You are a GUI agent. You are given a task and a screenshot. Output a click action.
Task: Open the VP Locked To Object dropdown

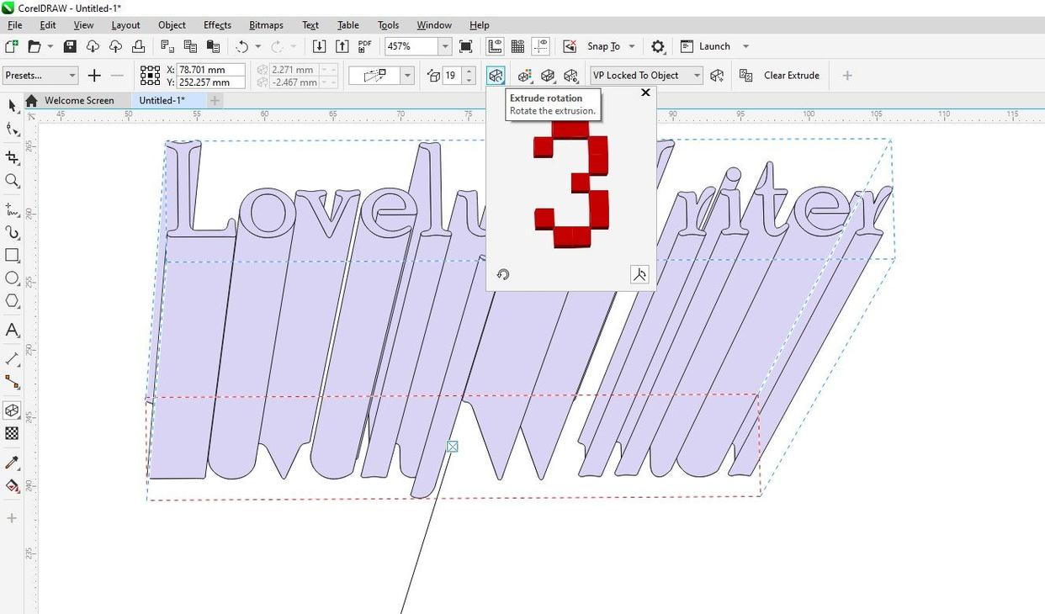coord(696,76)
